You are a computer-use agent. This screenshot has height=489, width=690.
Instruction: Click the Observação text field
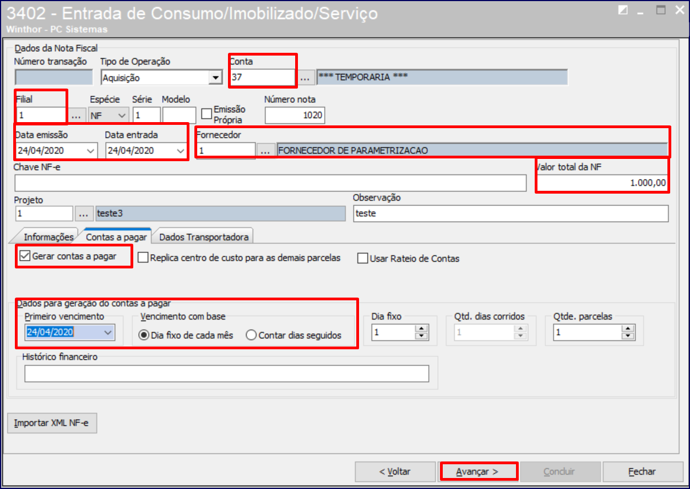click(510, 213)
